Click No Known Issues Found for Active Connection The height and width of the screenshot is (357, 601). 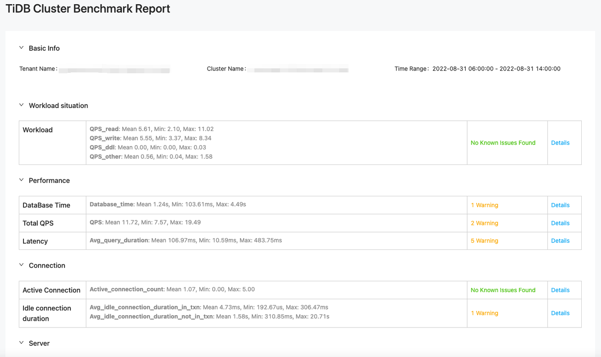pos(502,290)
